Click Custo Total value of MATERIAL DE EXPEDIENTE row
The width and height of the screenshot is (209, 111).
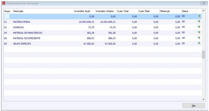[134, 38]
